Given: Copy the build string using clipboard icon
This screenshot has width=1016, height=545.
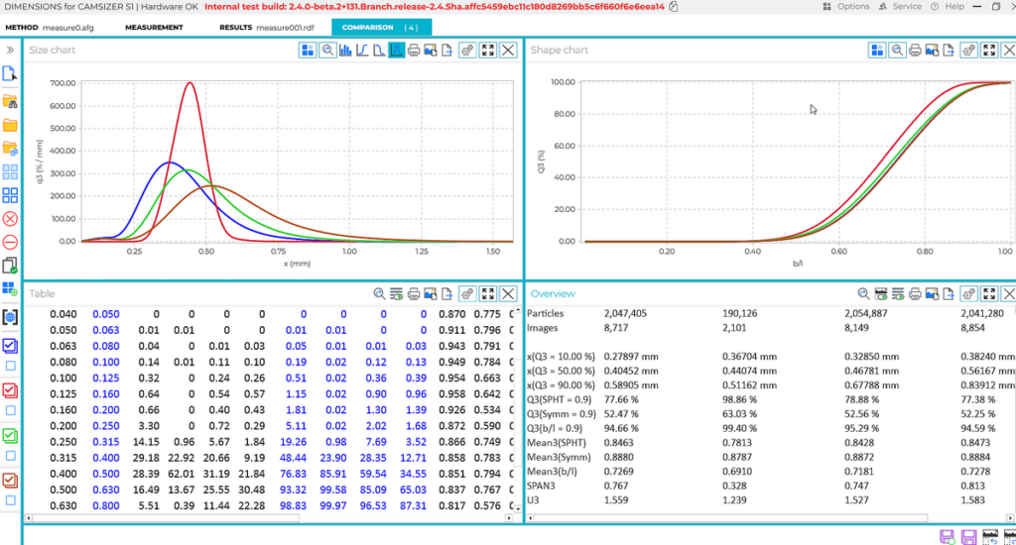Looking at the screenshot, I should [x=674, y=7].
